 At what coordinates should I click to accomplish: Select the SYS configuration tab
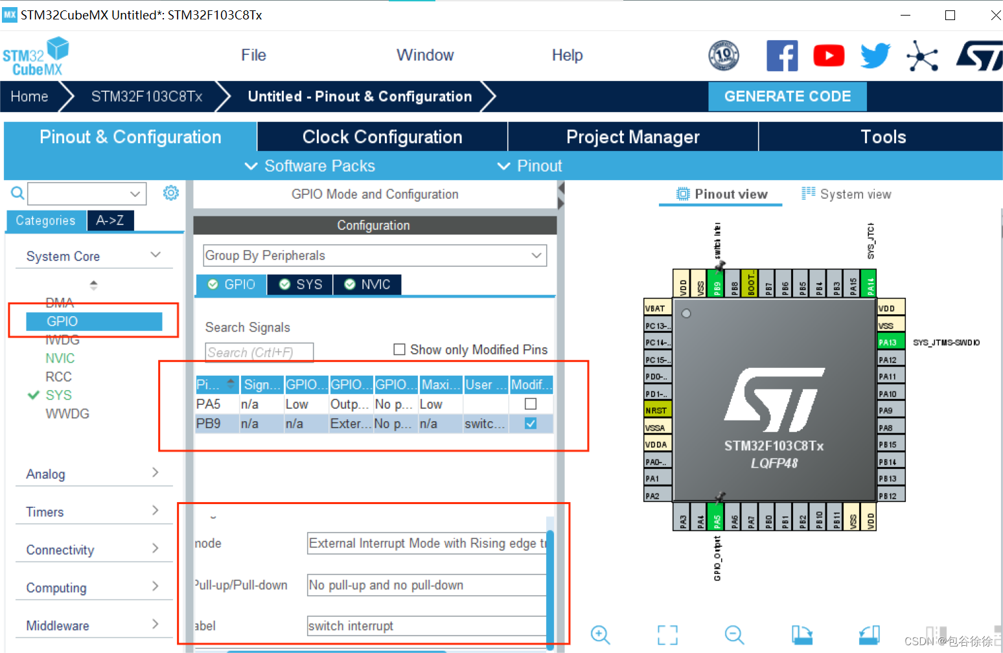300,284
